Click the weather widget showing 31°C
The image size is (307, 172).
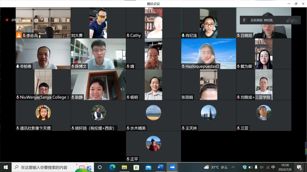coord(216,167)
